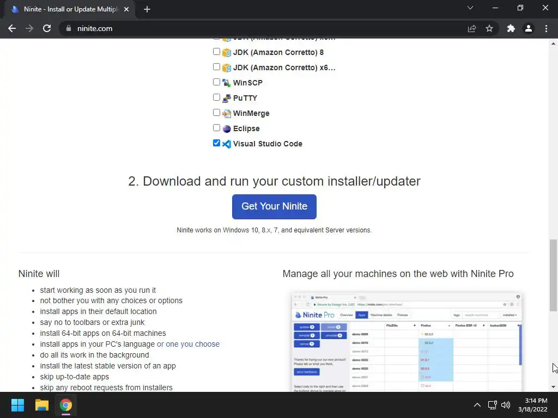Show hidden tray icons chevron
This screenshot has width=558, height=418.
477,405
